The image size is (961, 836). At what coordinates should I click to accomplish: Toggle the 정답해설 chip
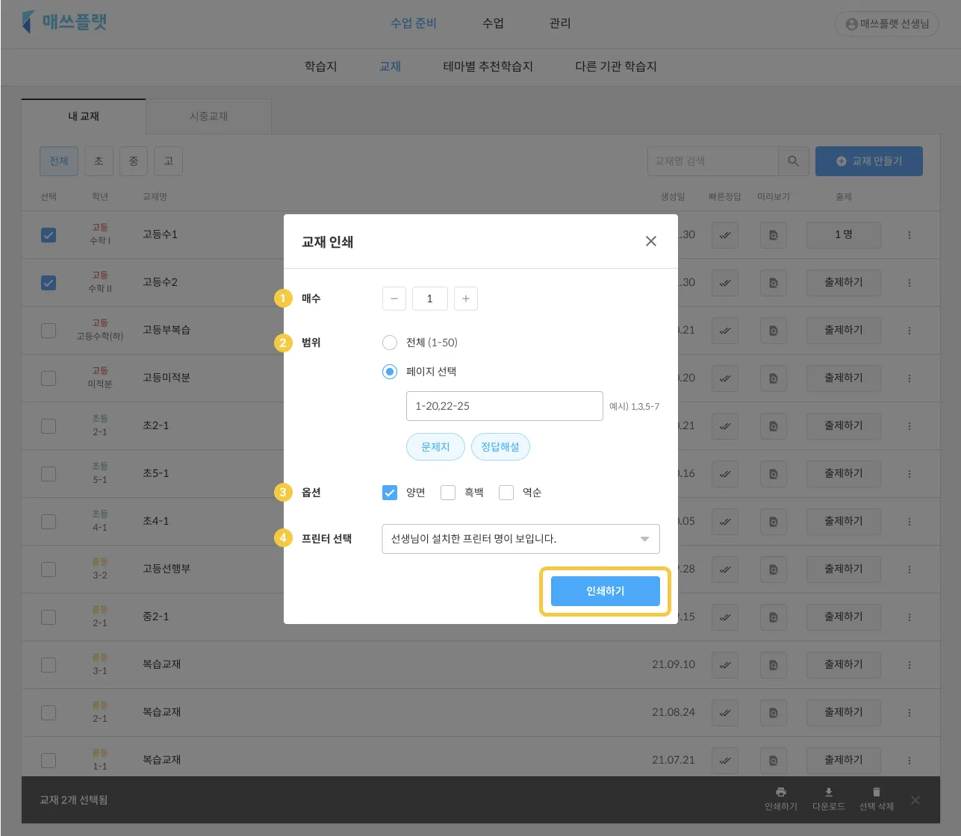tap(500, 447)
